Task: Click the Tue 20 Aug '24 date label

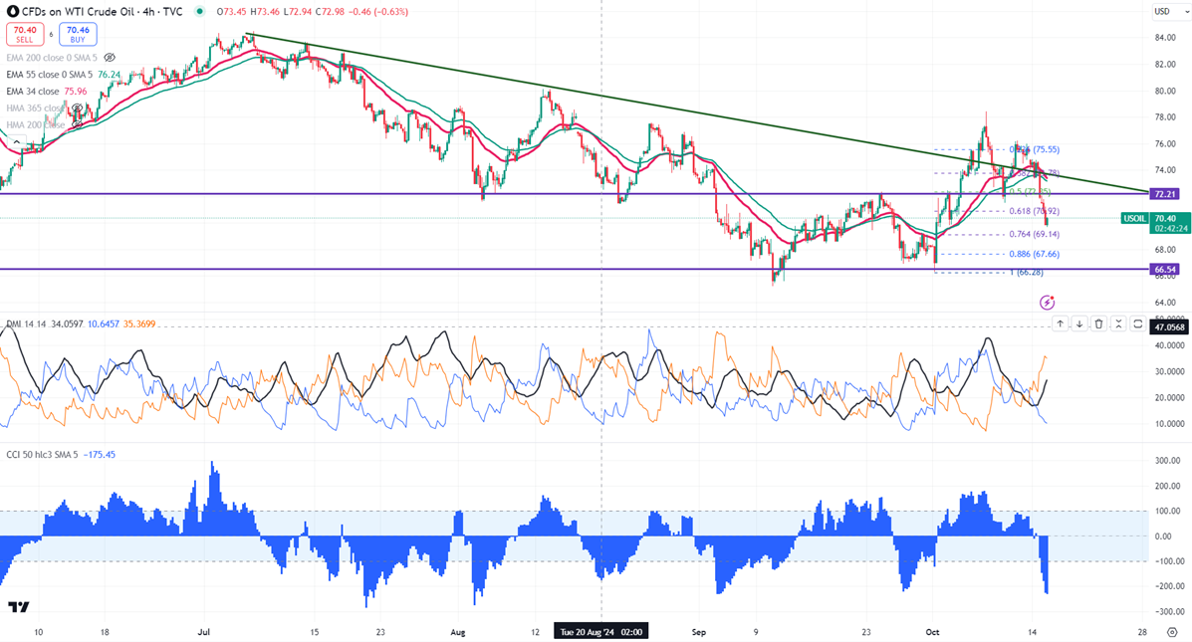Action: pos(601,632)
